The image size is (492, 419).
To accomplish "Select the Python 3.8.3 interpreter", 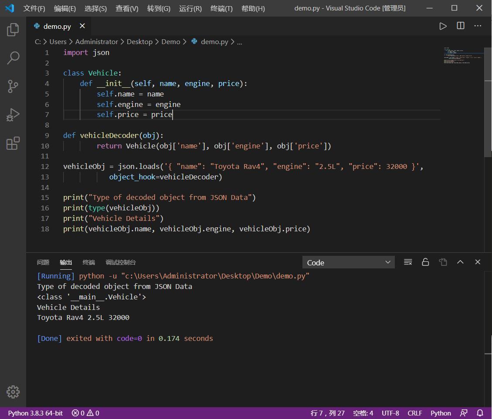I will pos(35,413).
